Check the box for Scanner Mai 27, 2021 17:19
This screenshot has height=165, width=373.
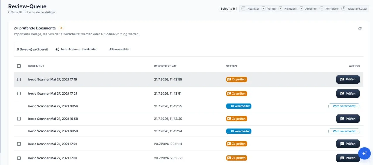click(19, 80)
